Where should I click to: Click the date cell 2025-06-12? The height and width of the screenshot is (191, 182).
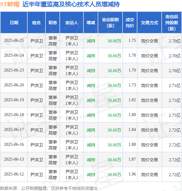14,174
